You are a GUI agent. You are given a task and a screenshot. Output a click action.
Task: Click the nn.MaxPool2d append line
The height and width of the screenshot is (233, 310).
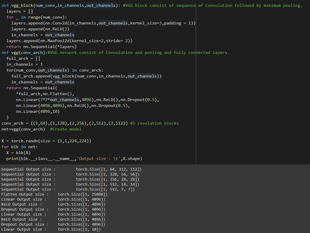[x=69, y=41]
